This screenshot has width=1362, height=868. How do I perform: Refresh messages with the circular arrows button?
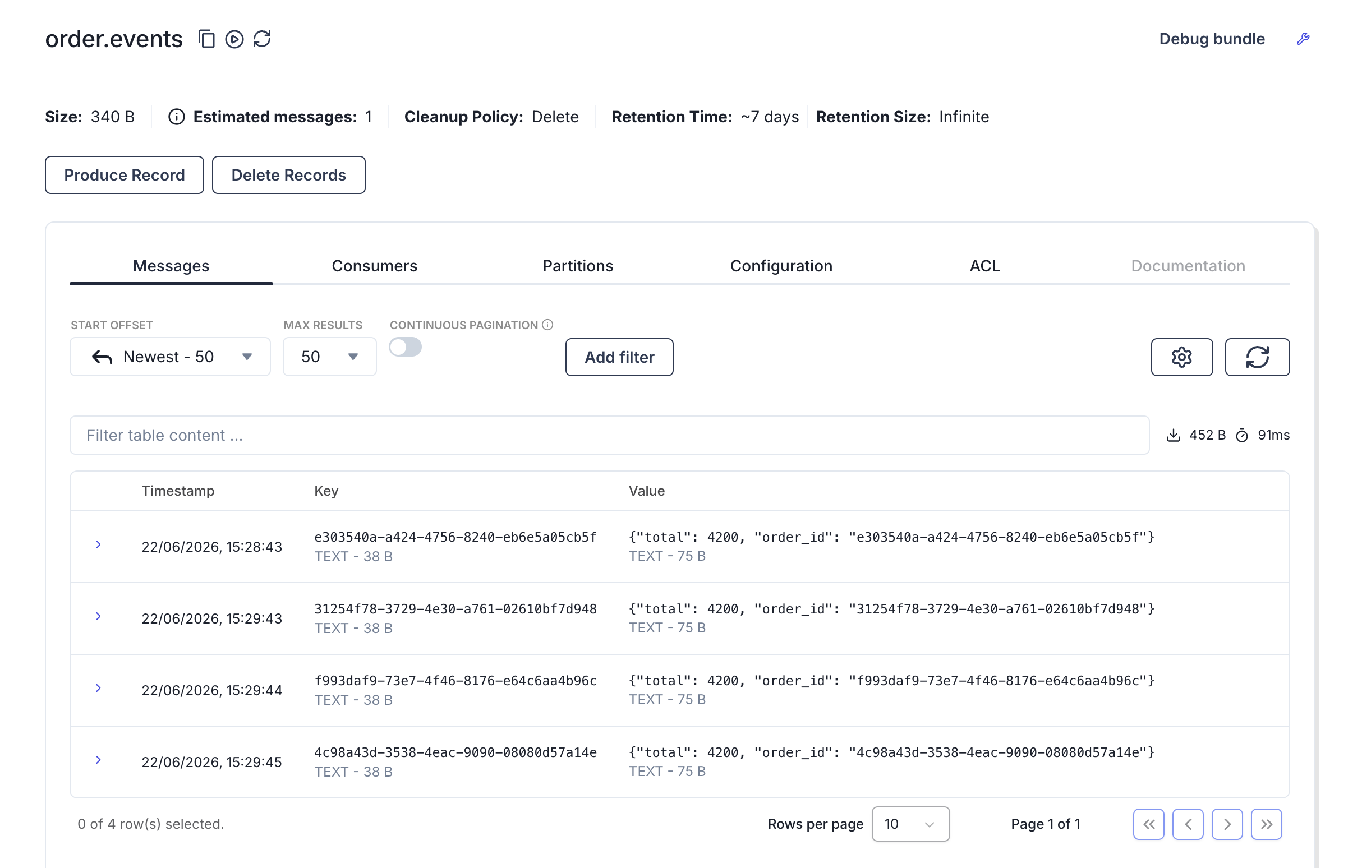coord(1257,357)
